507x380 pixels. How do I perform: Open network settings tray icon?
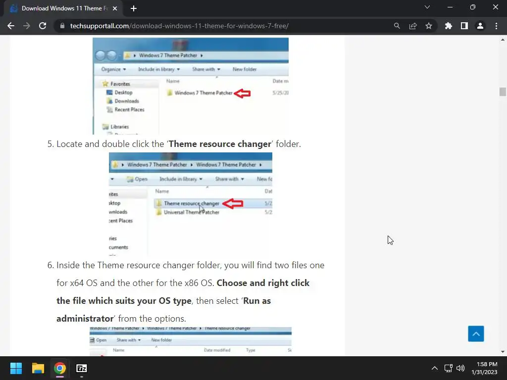pyautogui.click(x=448, y=368)
